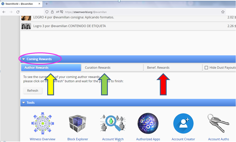The width and height of the screenshot is (236, 142).
Task: Open the Account Watch magnifier icon
Action: pos(113,123)
